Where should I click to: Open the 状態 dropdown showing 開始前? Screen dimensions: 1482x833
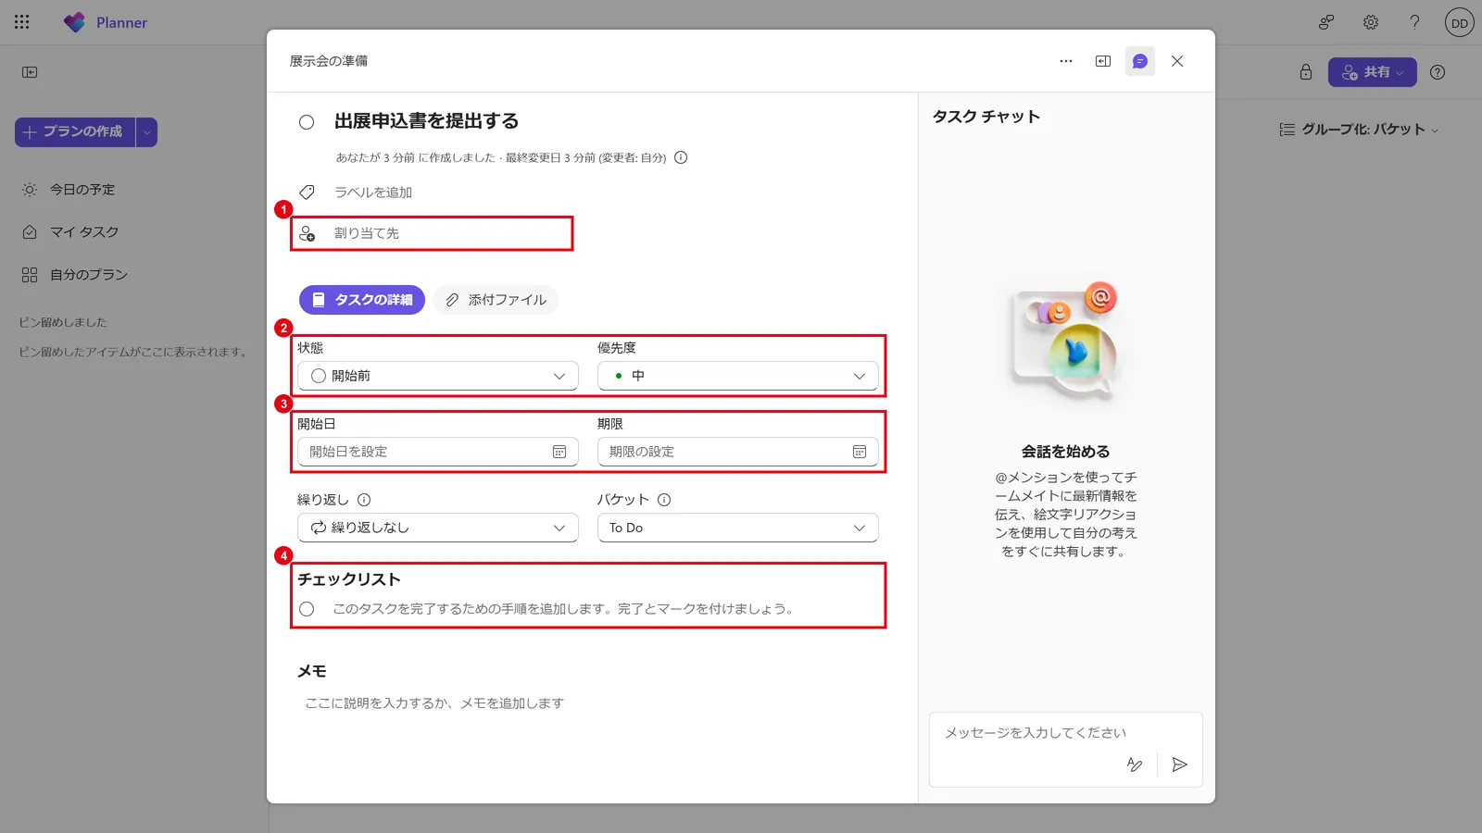tap(438, 376)
